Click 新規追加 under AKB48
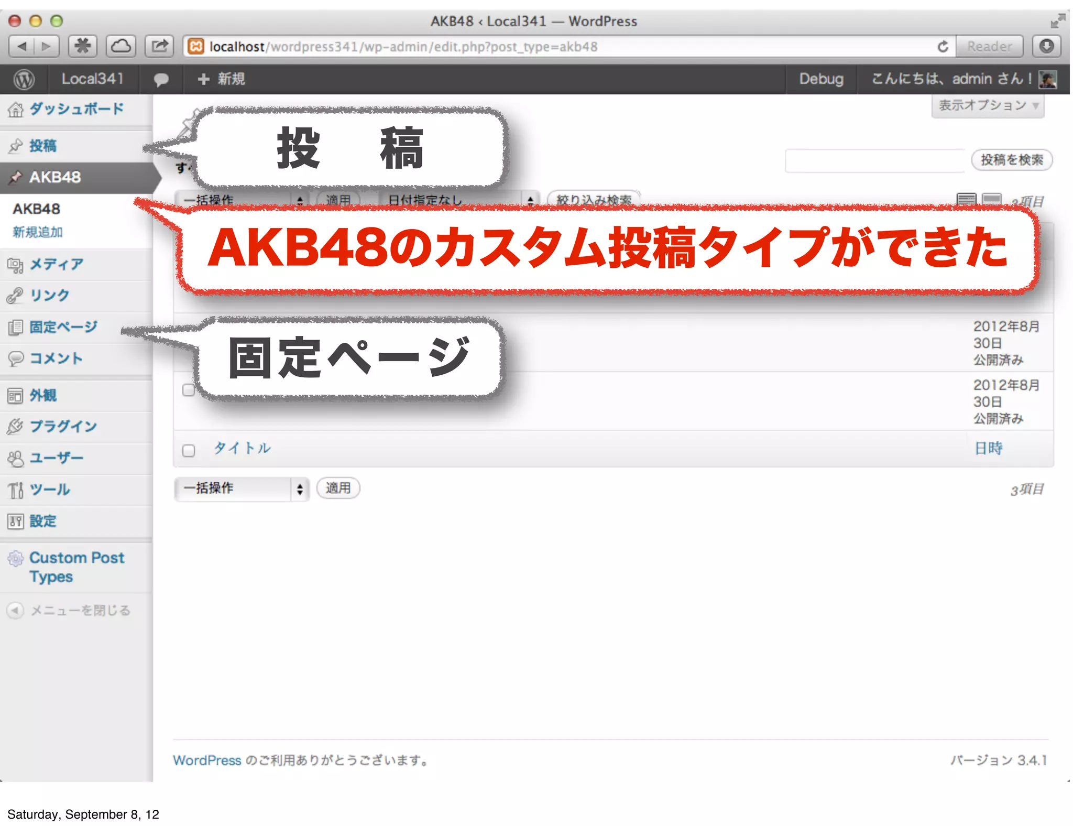Viewport: 1073px width, 826px height. coord(37,232)
